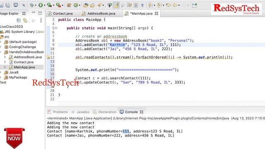Viewport: 265px width, 149px height.
Task: Click the "name=Jai" console output line
Action: click(111, 135)
